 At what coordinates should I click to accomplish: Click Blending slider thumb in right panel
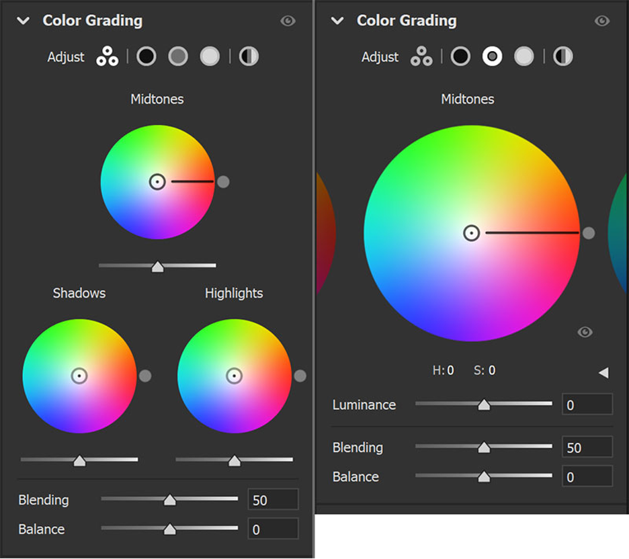pyautogui.click(x=485, y=447)
